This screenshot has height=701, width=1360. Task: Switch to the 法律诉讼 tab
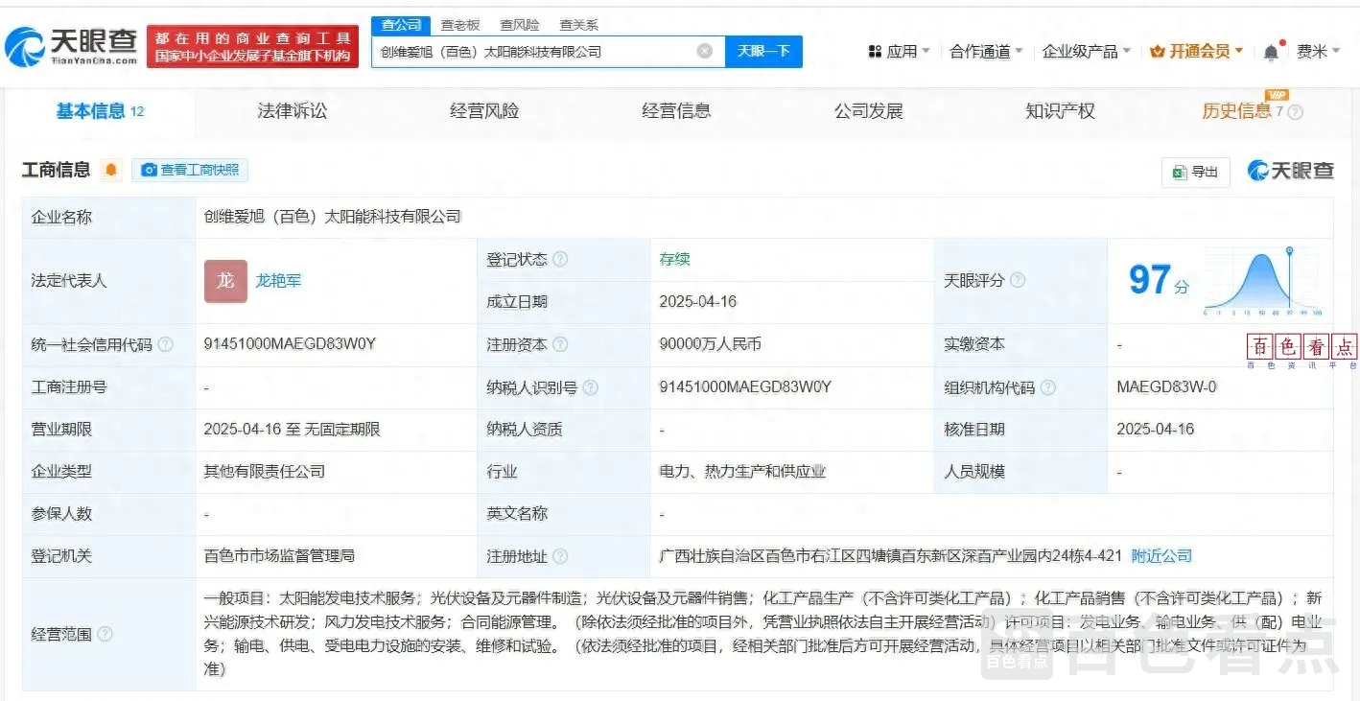tap(293, 111)
